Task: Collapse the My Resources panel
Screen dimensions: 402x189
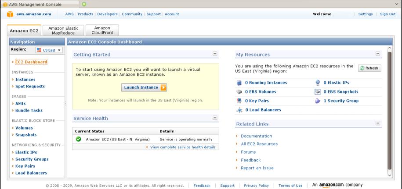Action: point(378,54)
